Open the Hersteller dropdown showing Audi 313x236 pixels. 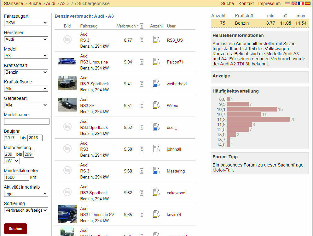click(x=26, y=39)
